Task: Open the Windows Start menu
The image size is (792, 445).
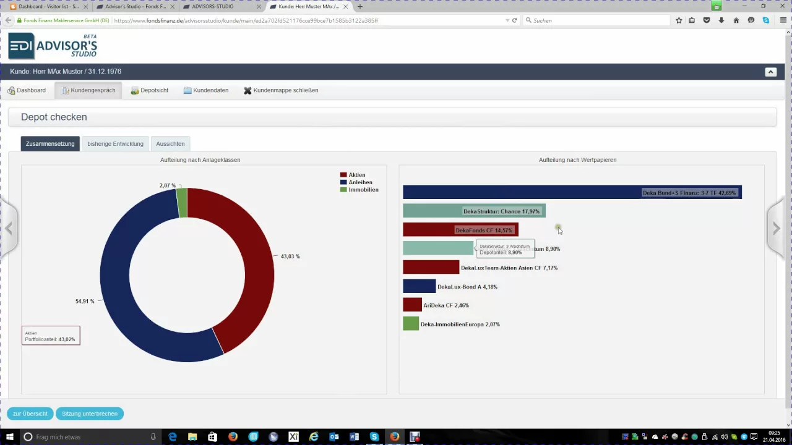Action: [9, 437]
